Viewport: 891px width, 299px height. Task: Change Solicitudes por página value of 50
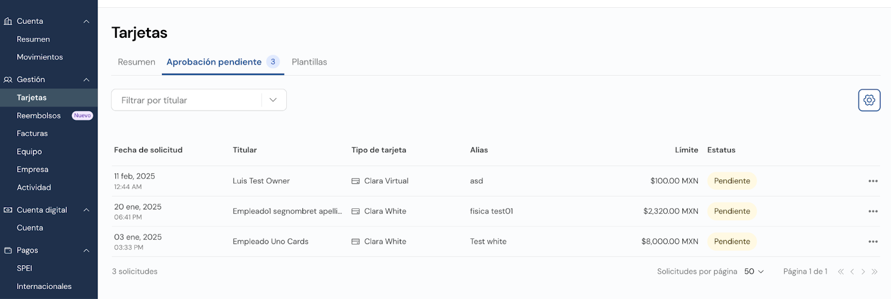click(x=754, y=272)
